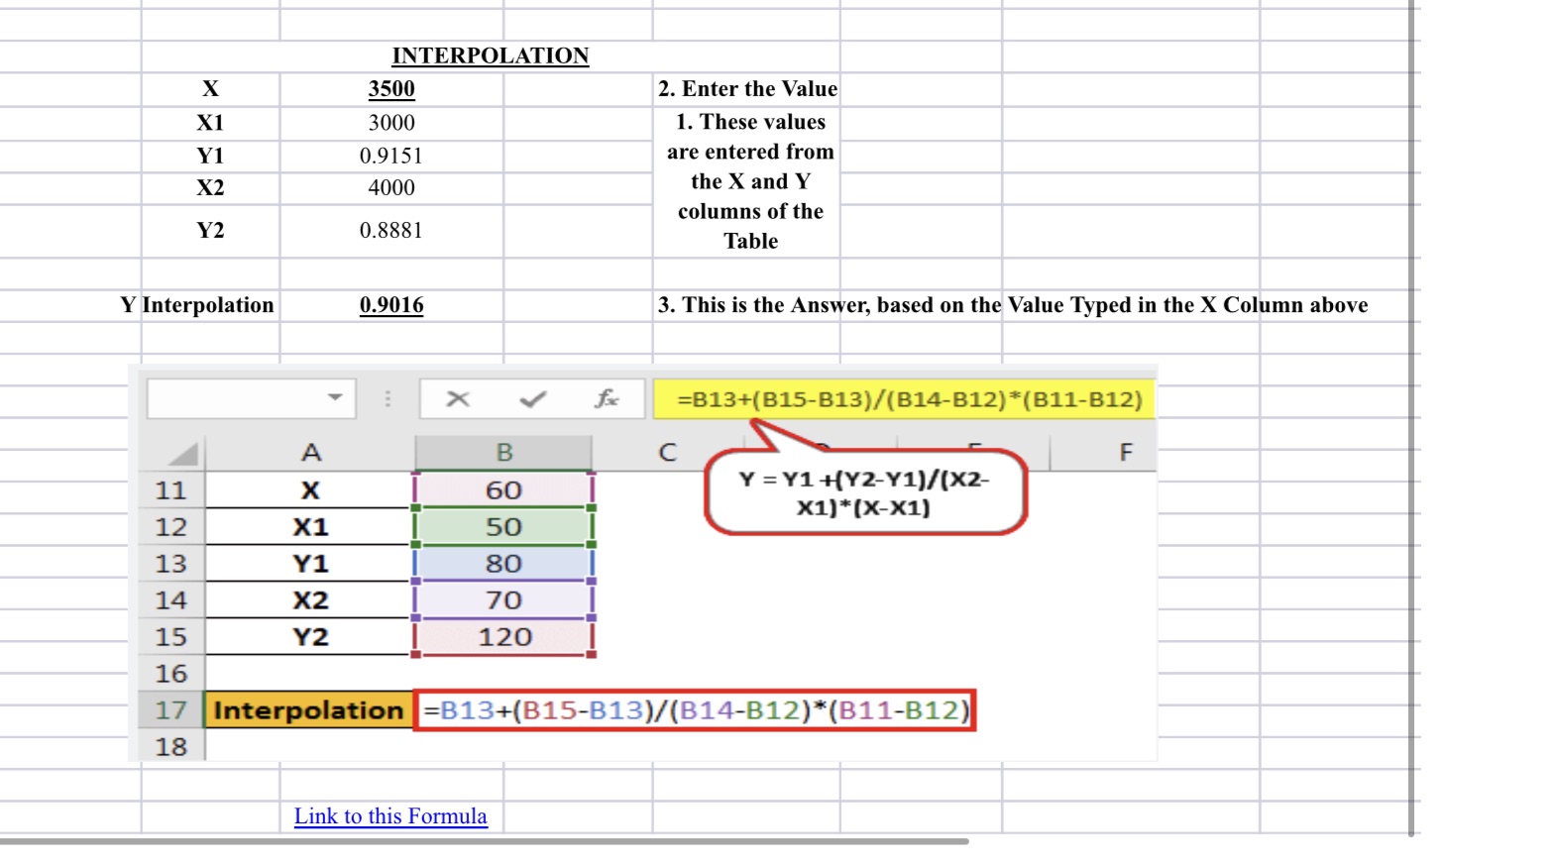Click the yellow formula bar text
Image resolution: width=1557 pixels, height=864 pixels.
(909, 399)
